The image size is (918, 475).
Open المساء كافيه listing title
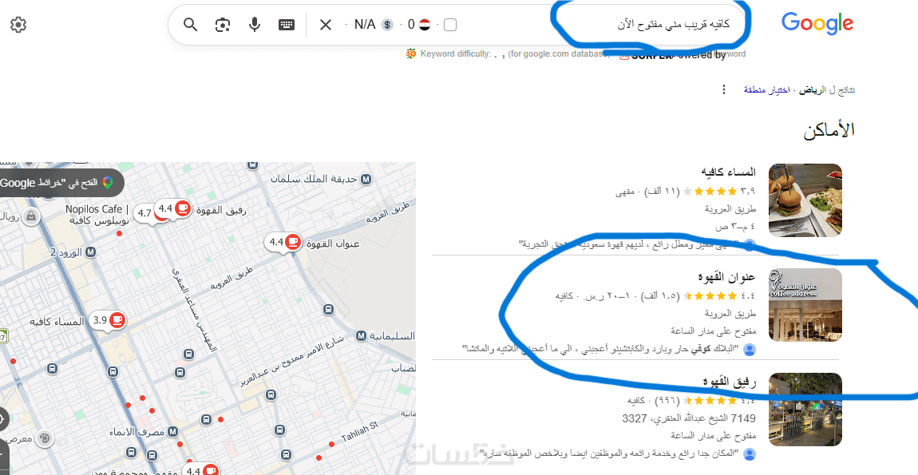coord(728,172)
